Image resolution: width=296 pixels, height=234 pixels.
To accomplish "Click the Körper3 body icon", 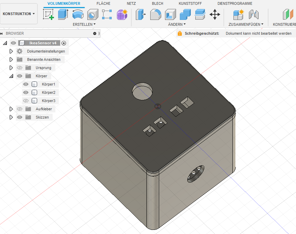I will coord(34,101).
